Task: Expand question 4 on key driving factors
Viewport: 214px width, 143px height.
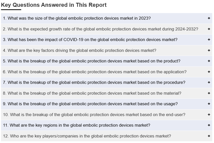Action: coord(79,50)
